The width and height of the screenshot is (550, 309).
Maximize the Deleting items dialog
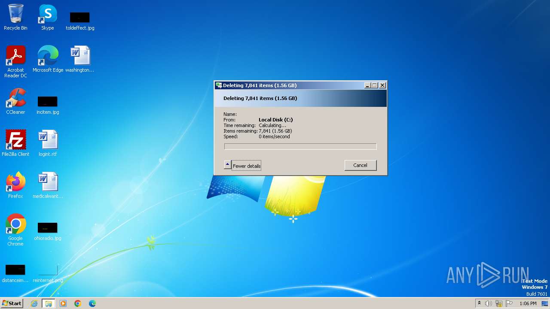[374, 85]
